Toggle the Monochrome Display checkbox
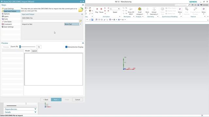The width and height of the screenshot is (209, 117). click(66, 47)
